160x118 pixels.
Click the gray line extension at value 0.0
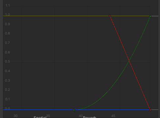click(155, 109)
